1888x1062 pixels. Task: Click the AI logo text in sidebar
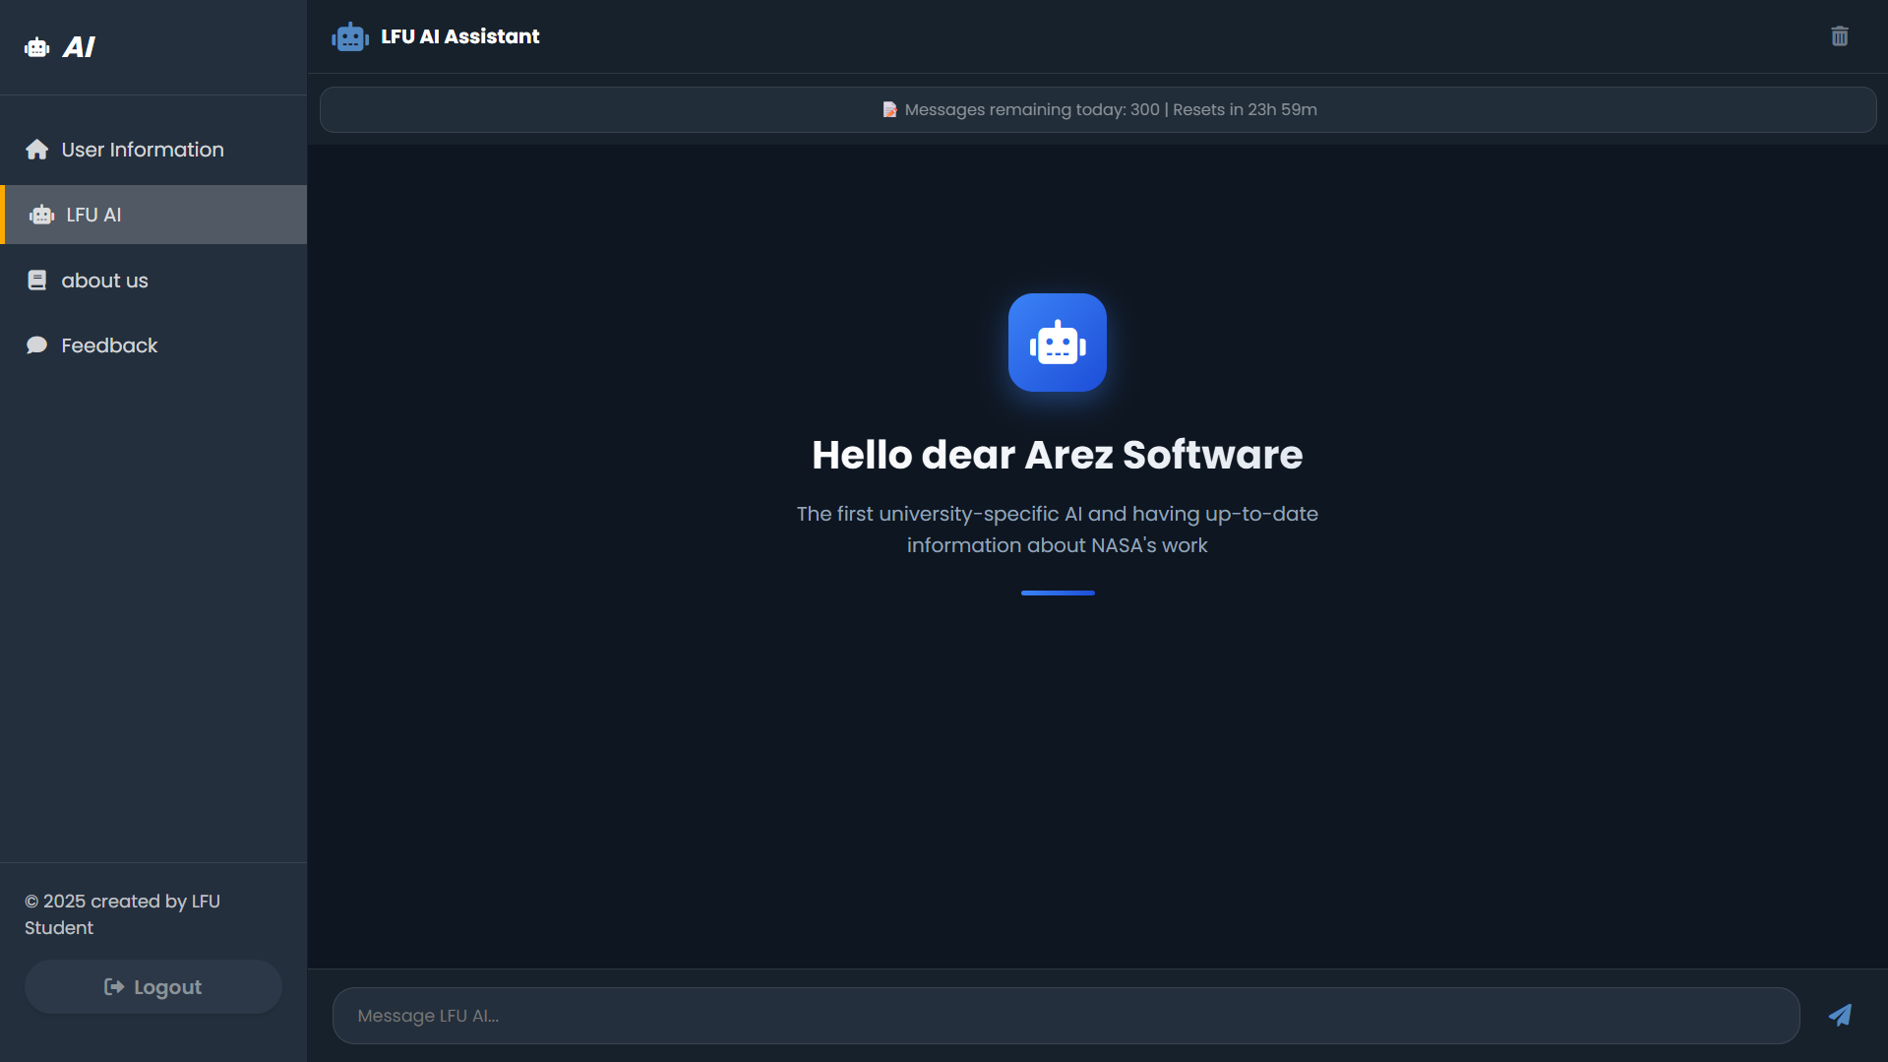(79, 47)
